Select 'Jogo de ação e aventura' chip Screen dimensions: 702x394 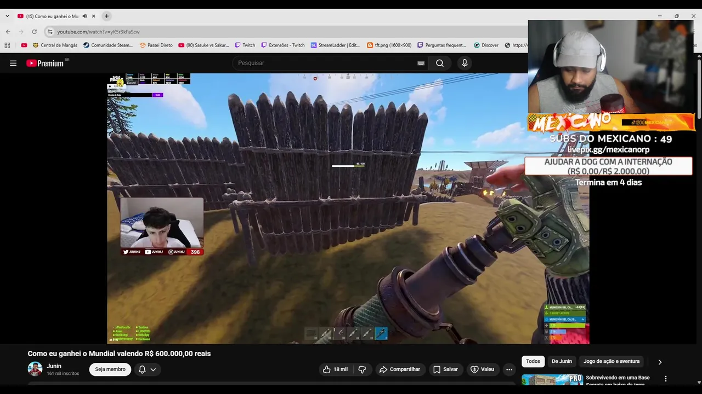(x=612, y=361)
